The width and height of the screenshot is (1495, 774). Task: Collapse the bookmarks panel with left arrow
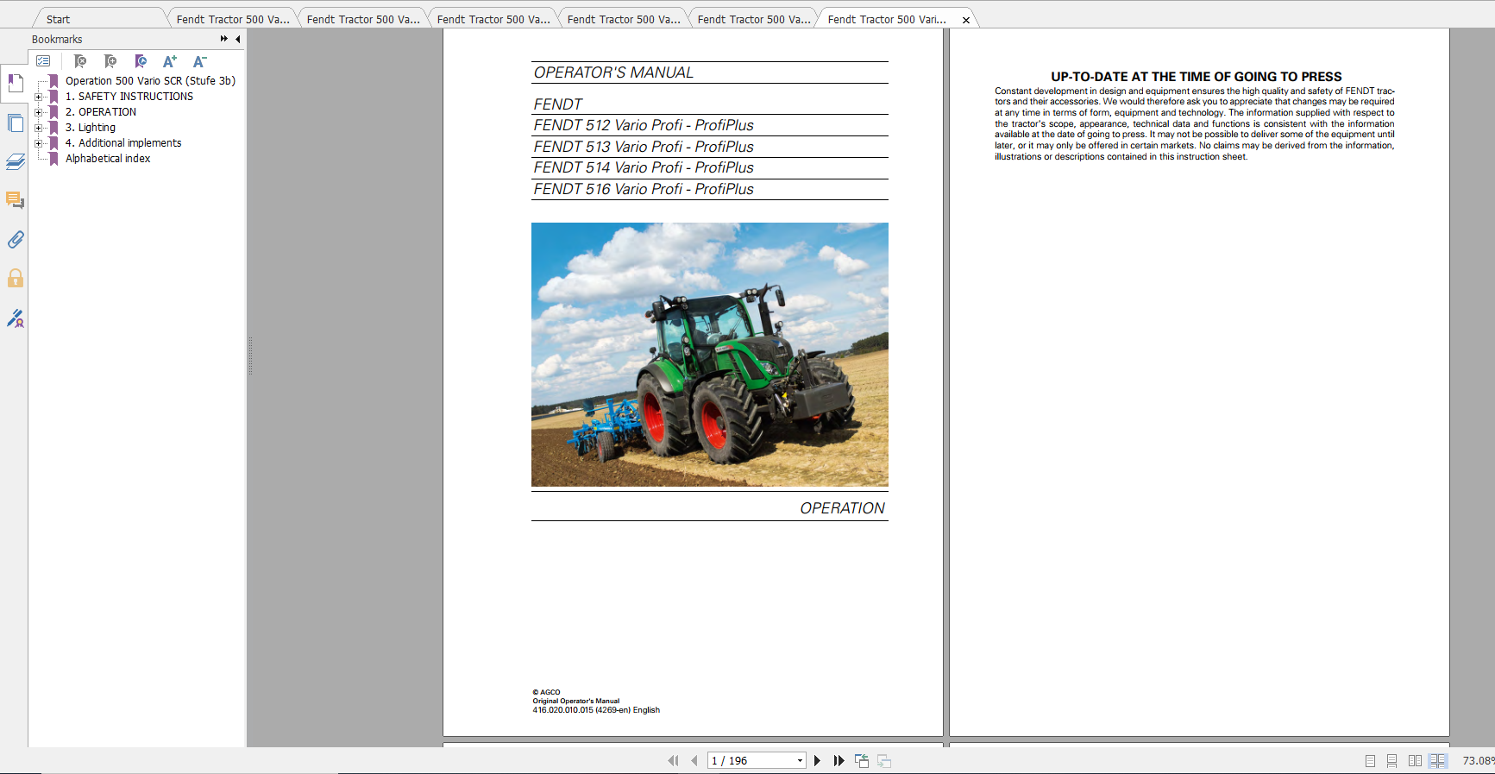(x=238, y=39)
